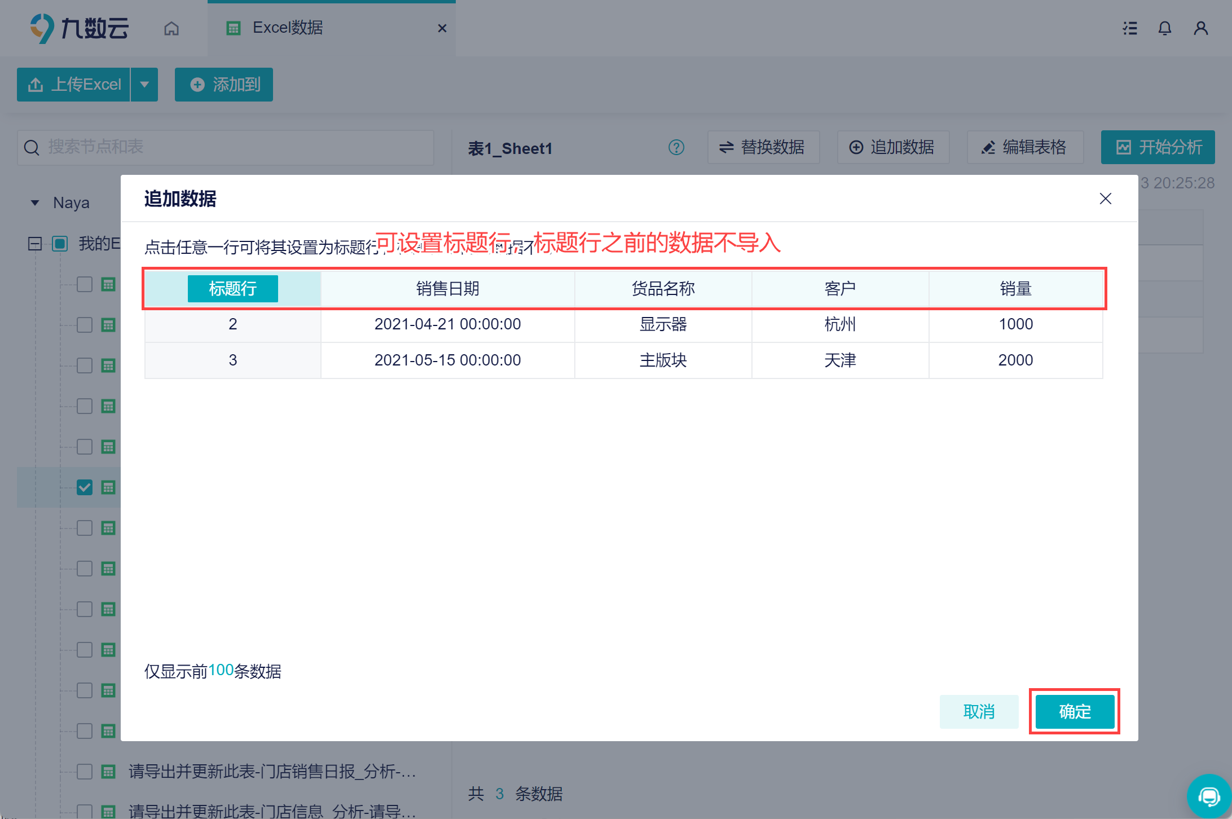The height and width of the screenshot is (819, 1232).
Task: Open notifications bell icon
Action: point(1165,28)
